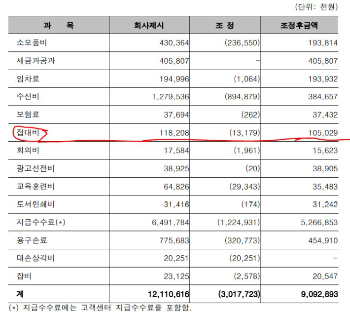Select the 소모품비 row label
350x312 pixels.
point(32,42)
